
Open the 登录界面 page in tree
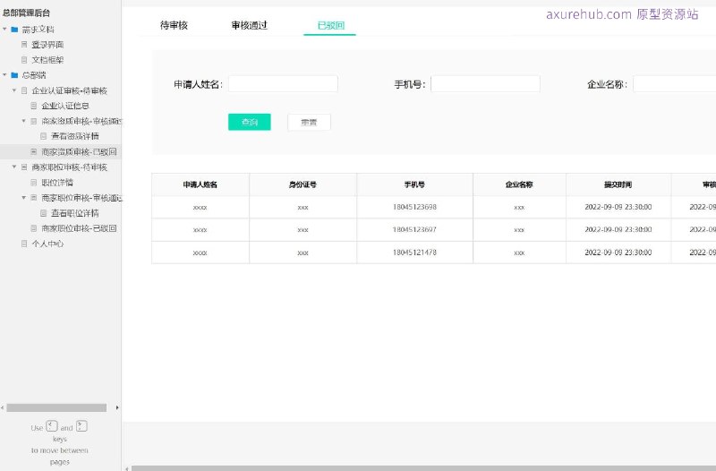47,45
